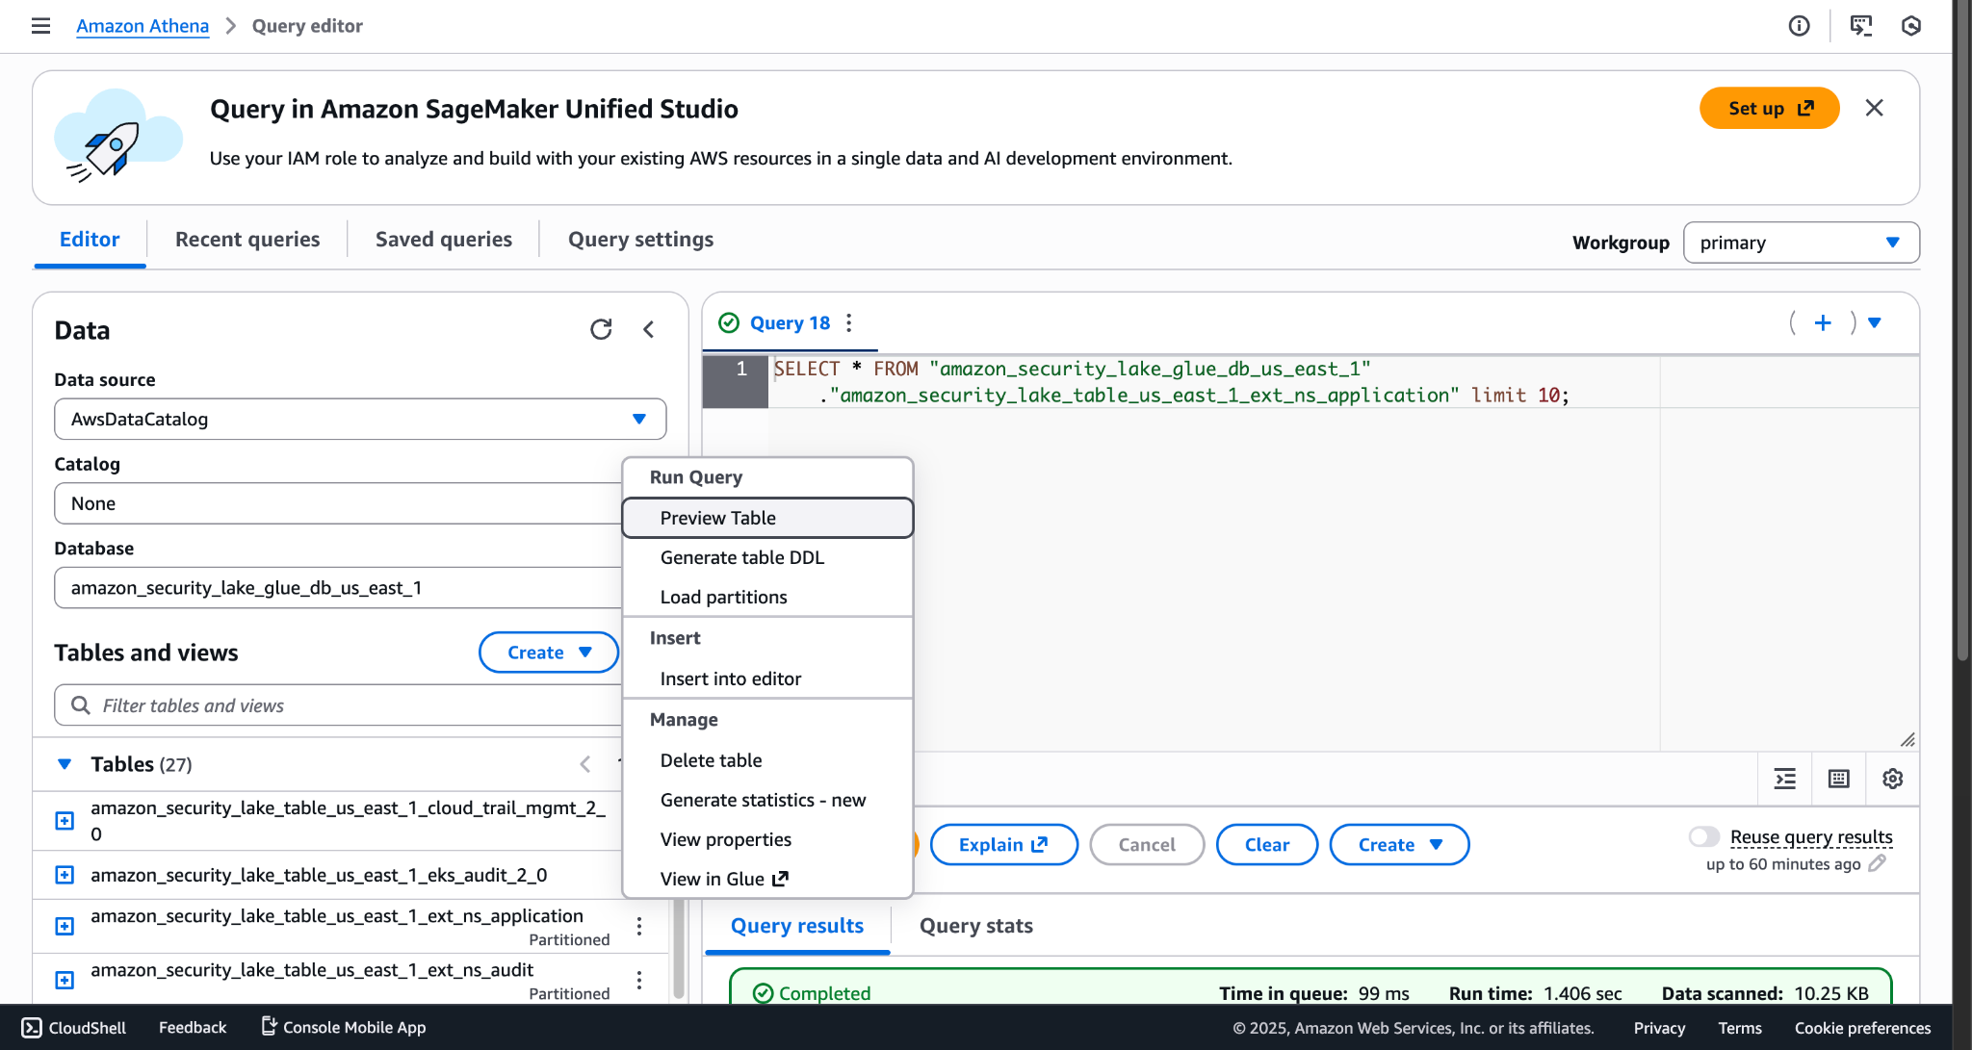The image size is (1972, 1050).
Task: Click into the SQL query editor text
Action: [1171, 382]
